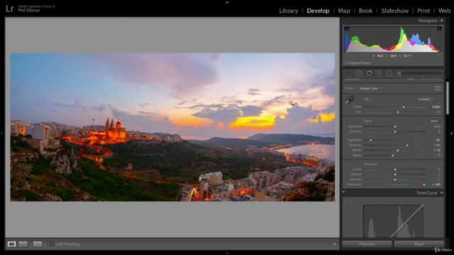Open the Book module
Screen dimensions: 454x255
click(x=365, y=11)
